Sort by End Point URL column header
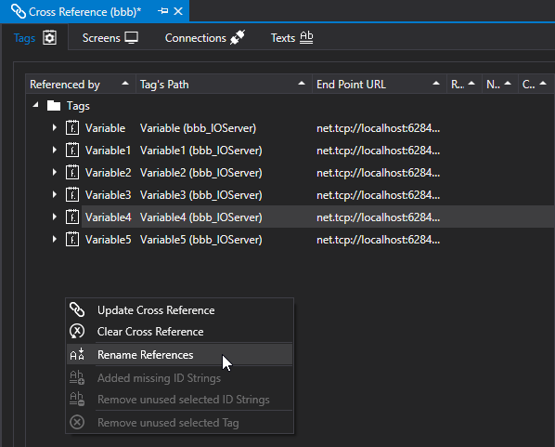The width and height of the screenshot is (555, 447). coord(379,84)
